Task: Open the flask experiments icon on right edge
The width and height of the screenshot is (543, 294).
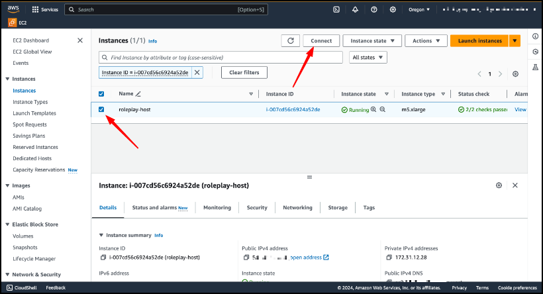Action: coord(535,67)
